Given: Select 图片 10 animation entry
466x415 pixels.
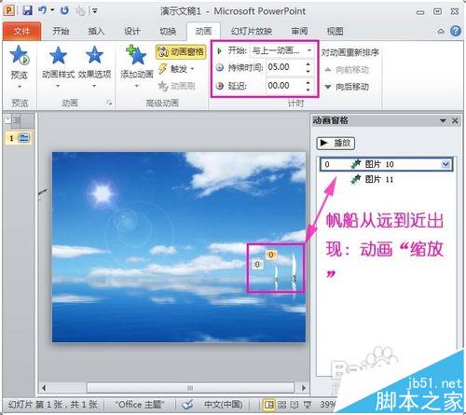Looking at the screenshot, I should [x=387, y=164].
